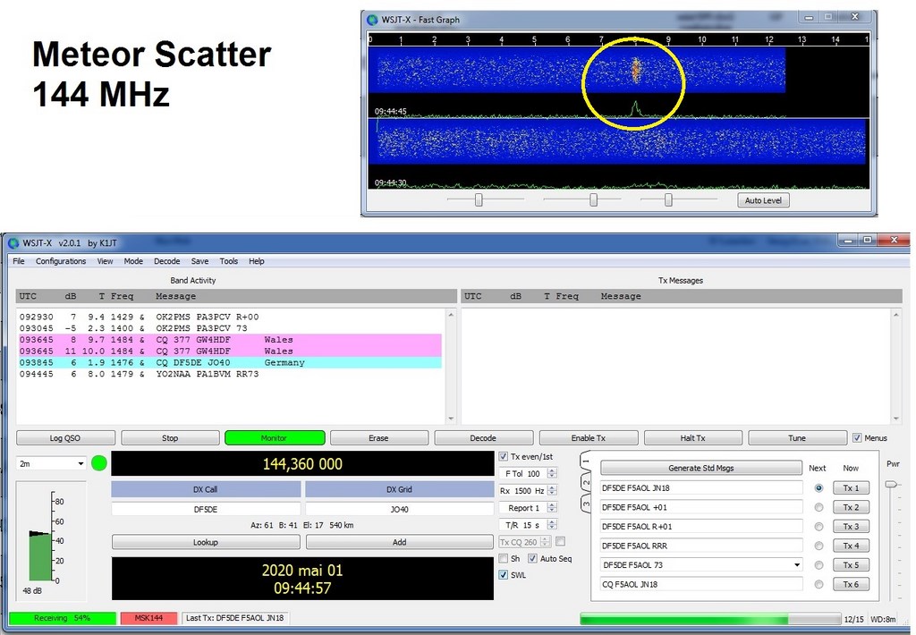Click Halt Tx
Screen dimensions: 916x635
pyautogui.click(x=693, y=437)
